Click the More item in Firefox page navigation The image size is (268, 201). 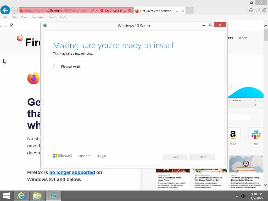coord(243,38)
